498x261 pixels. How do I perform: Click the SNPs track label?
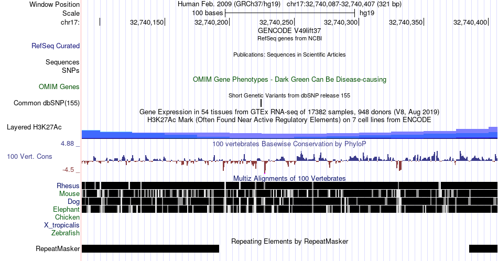pos(71,70)
